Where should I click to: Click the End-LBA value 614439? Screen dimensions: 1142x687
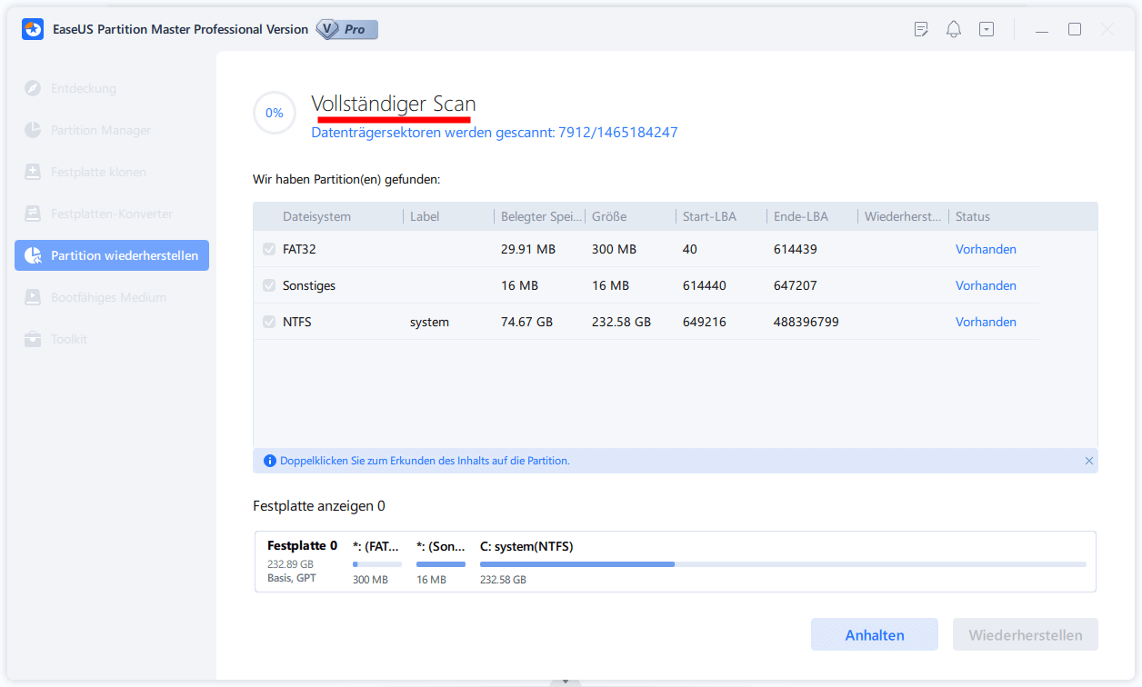click(796, 249)
